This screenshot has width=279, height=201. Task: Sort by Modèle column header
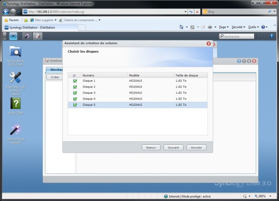pos(151,75)
